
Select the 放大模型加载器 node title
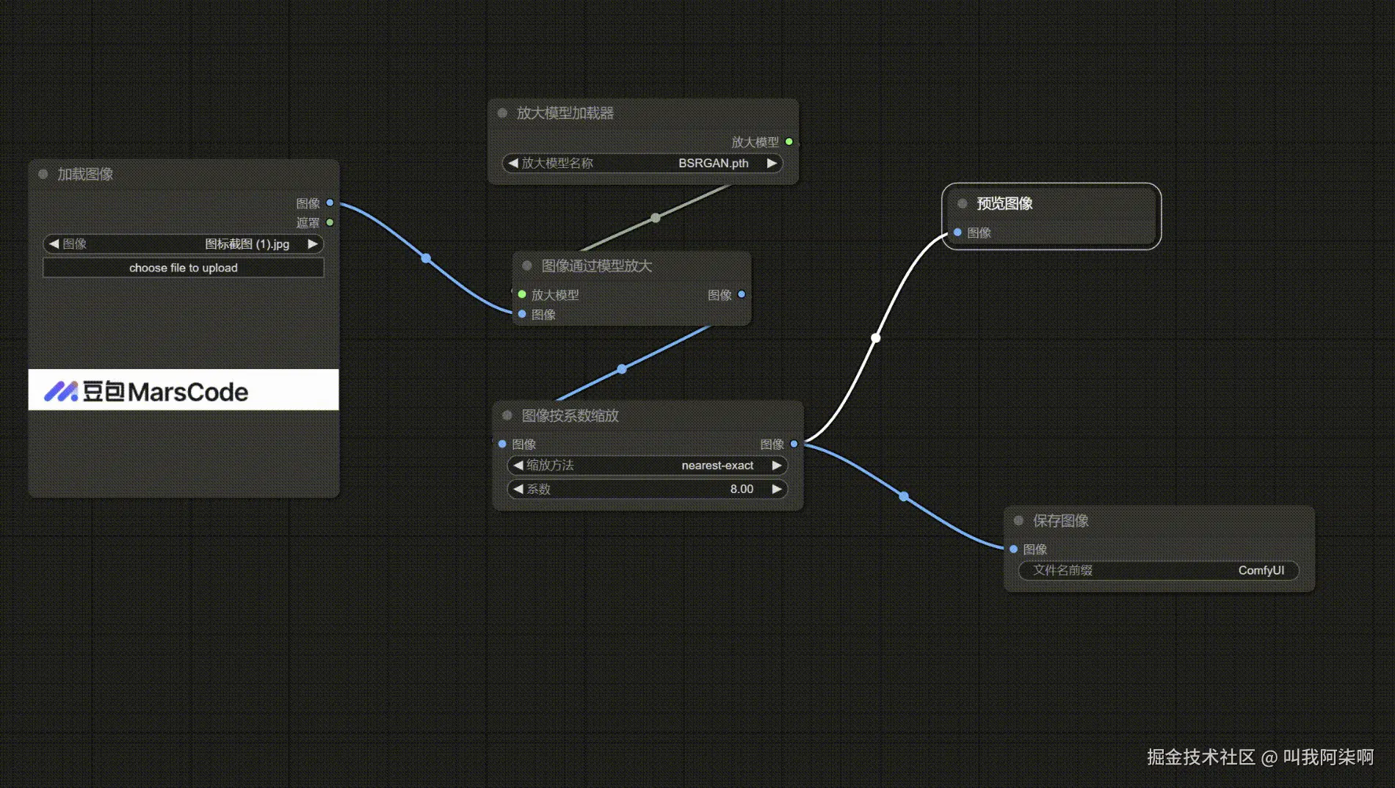point(565,113)
